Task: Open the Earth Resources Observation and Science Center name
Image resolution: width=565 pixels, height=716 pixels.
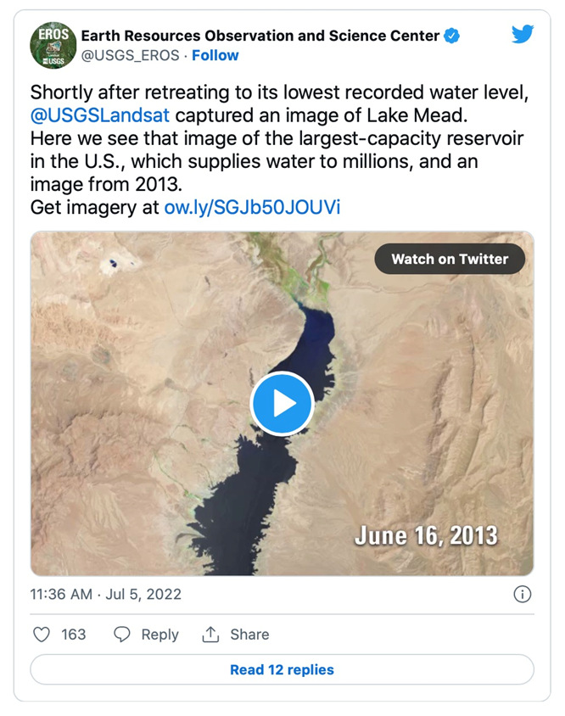Action: [260, 36]
